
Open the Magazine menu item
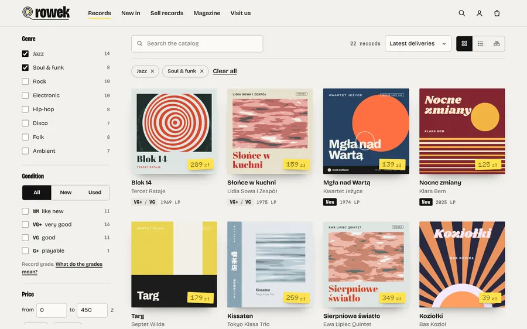[x=207, y=13]
